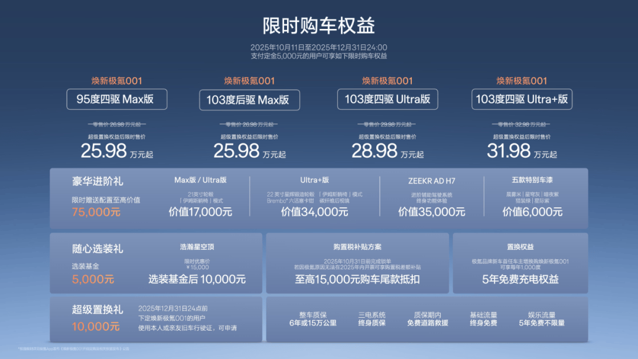Click 娱乐流量 5年免费不限量 item
The height and width of the screenshot is (359, 638).
point(542,319)
